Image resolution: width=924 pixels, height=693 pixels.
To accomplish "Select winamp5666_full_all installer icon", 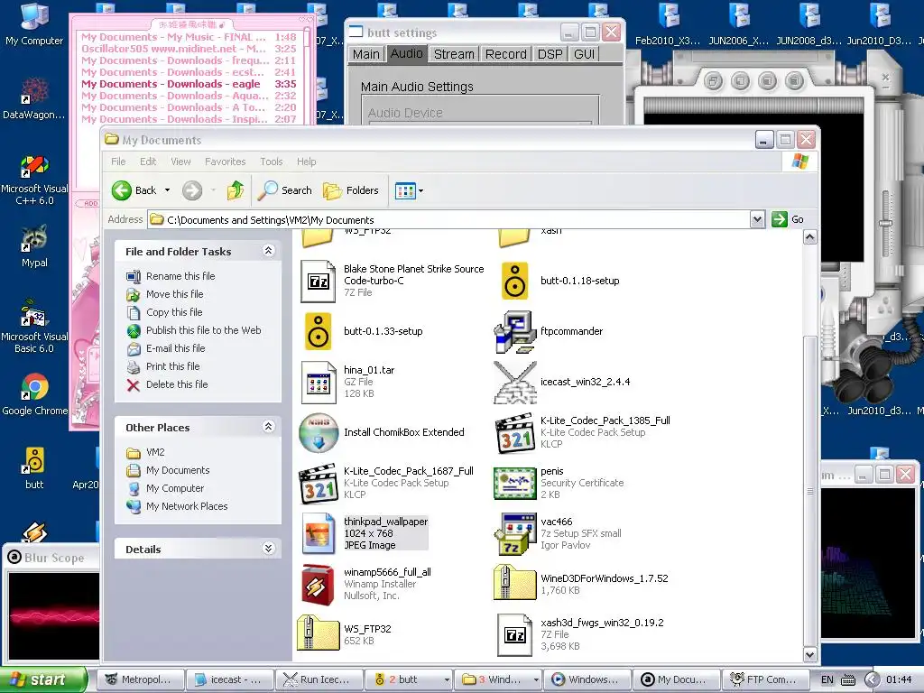I will pyautogui.click(x=319, y=585).
